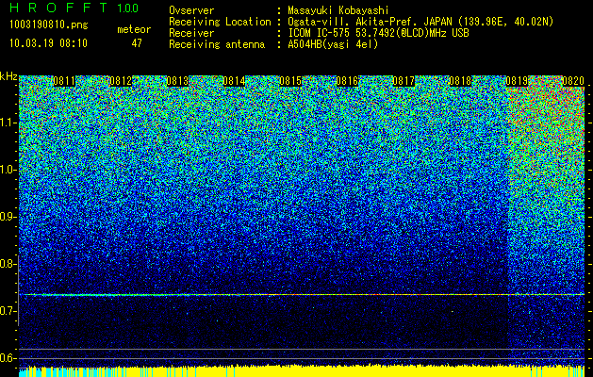593x377 pixels.
Task: Click the HROFFT 1.0.0 title text
Action: (74, 8)
